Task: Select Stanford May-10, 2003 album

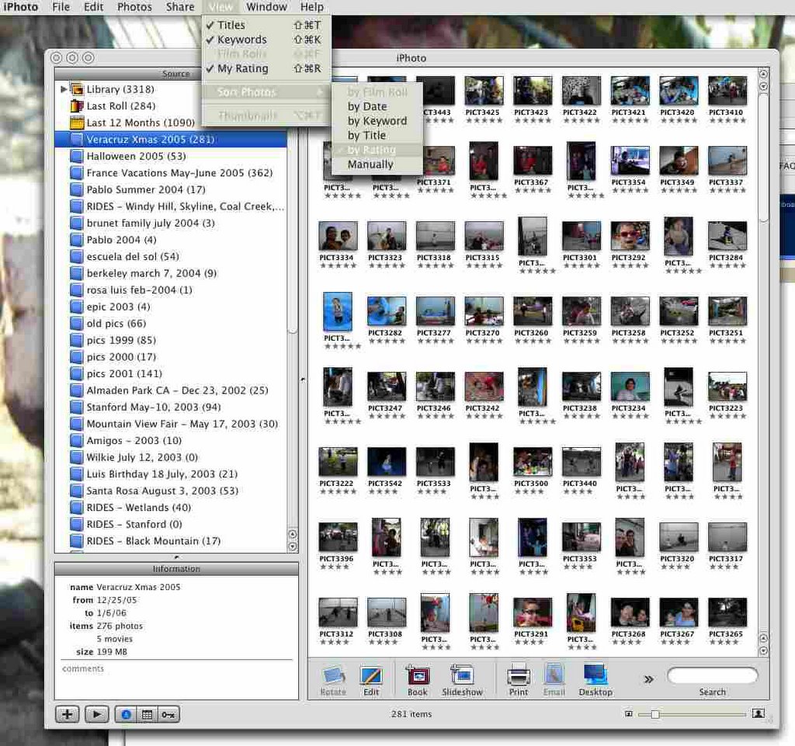Action: (171, 407)
